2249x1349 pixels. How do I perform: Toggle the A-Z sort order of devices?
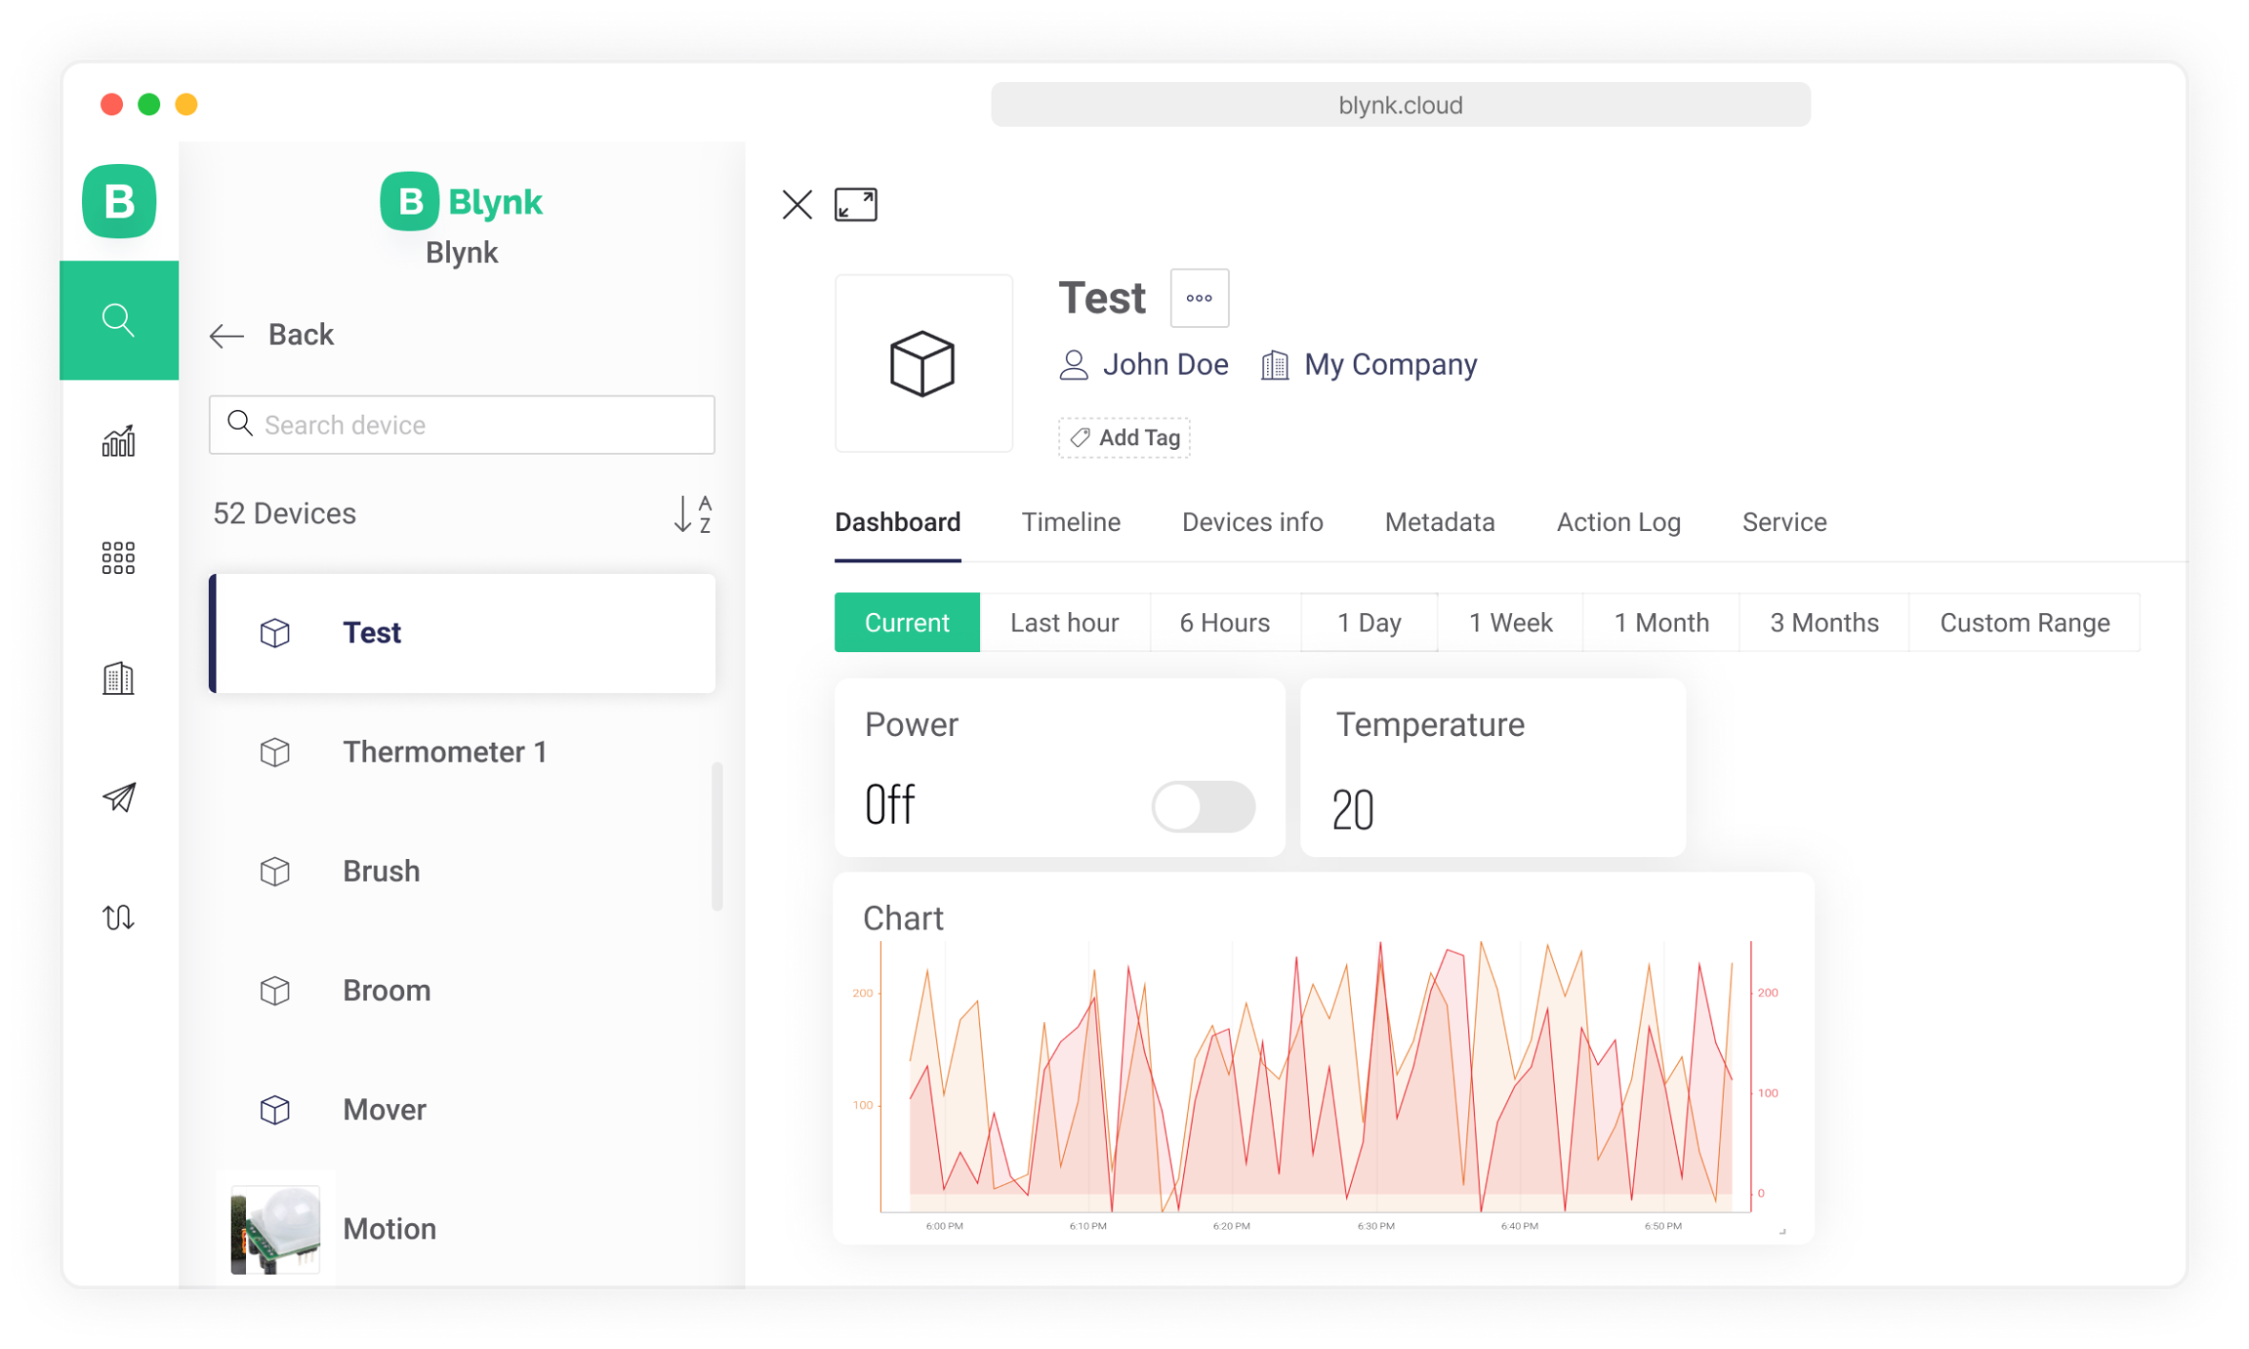point(692,513)
